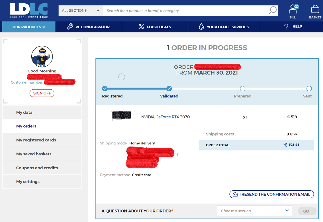Click the Registered step marker
The image size is (323, 222).
click(105, 89)
